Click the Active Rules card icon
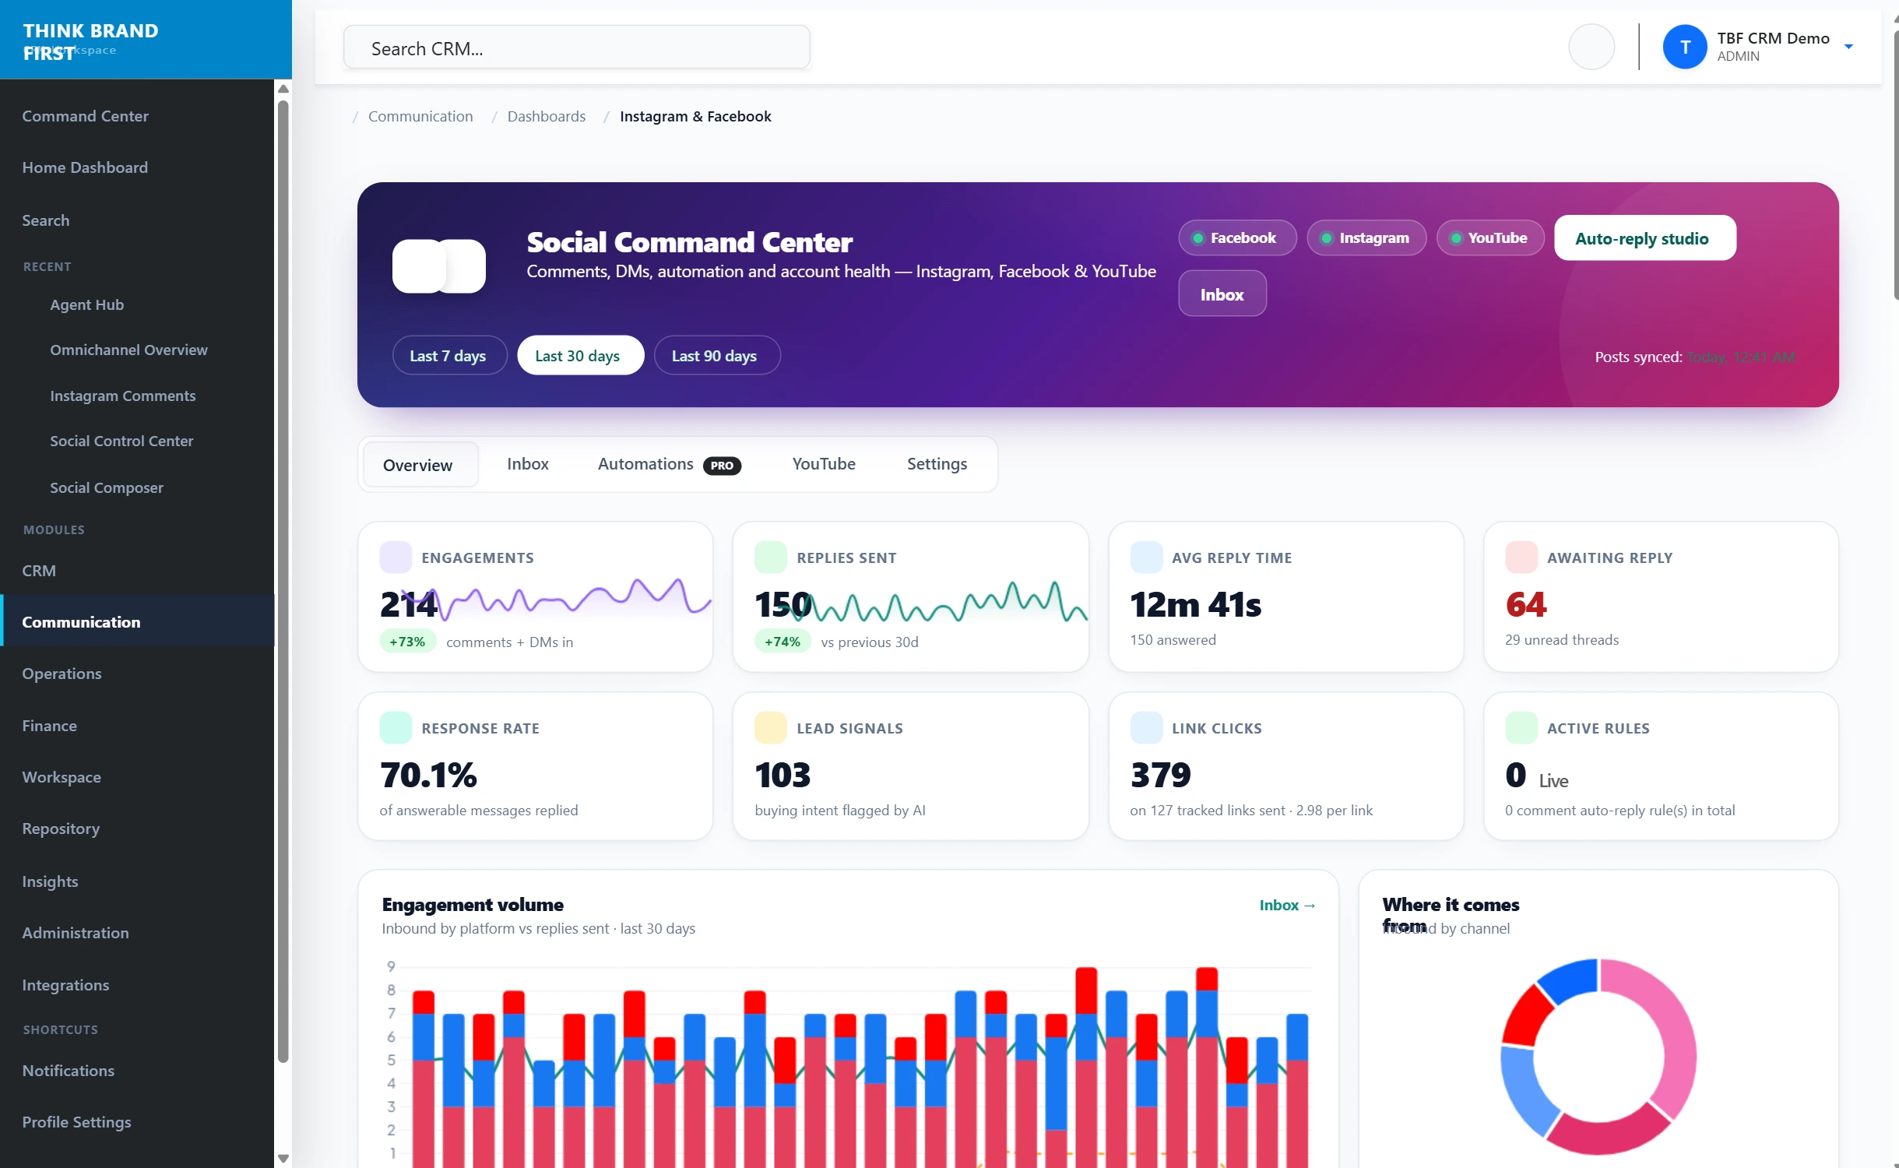The height and width of the screenshot is (1168, 1899). tap(1521, 727)
